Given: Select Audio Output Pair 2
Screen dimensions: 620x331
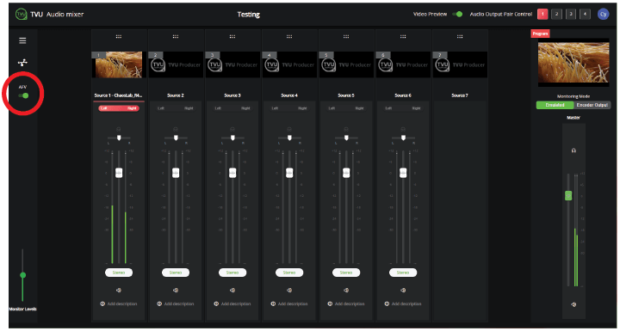Looking at the screenshot, I should click(556, 15).
